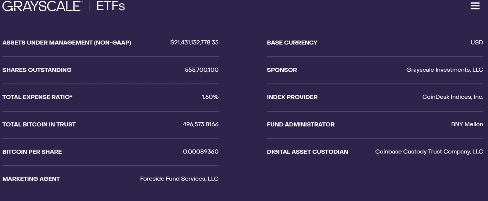488x201 pixels.
Task: Select the expense ratio value 1.50%
Action: (x=210, y=97)
